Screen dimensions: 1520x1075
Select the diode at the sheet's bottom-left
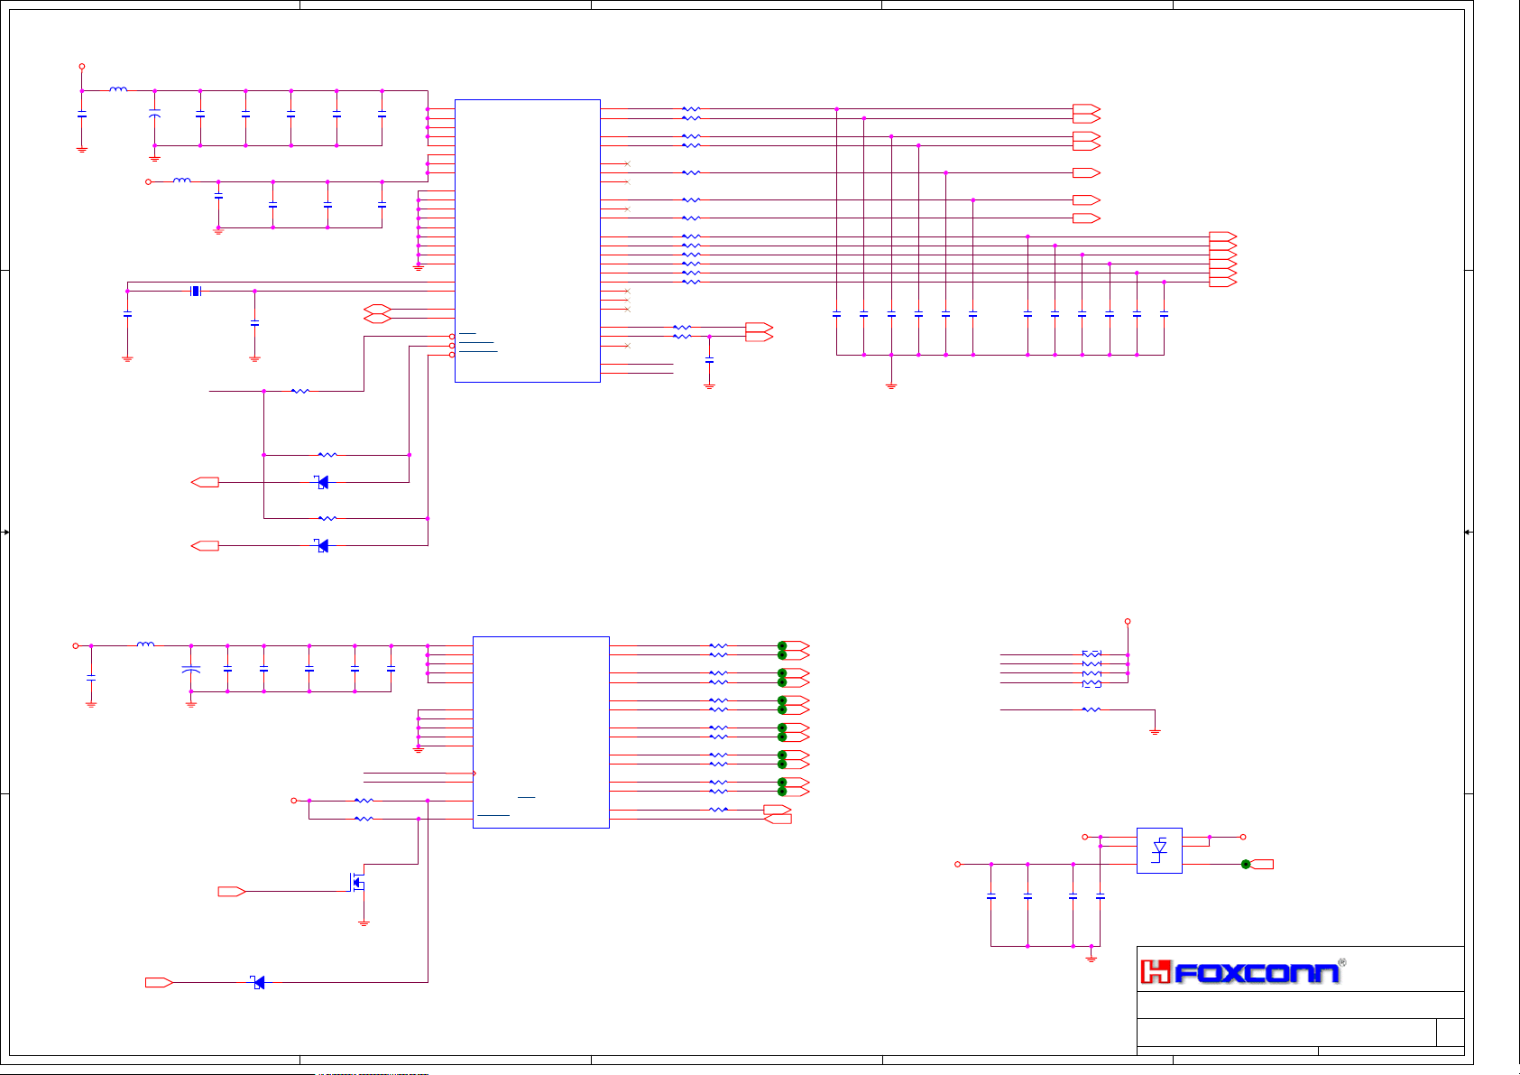pos(258,982)
